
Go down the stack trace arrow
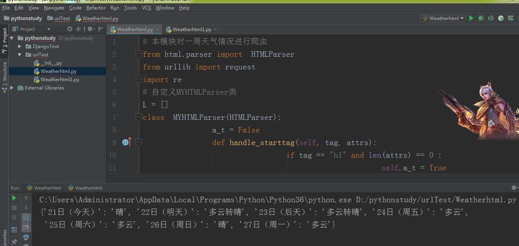point(26,208)
